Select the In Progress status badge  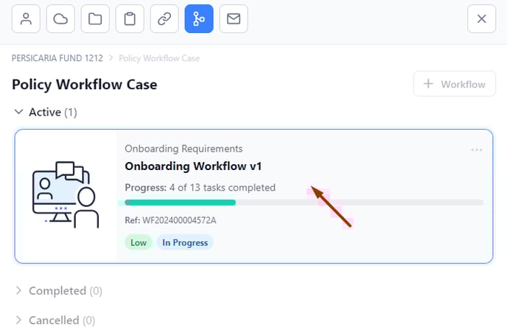pyautogui.click(x=185, y=243)
